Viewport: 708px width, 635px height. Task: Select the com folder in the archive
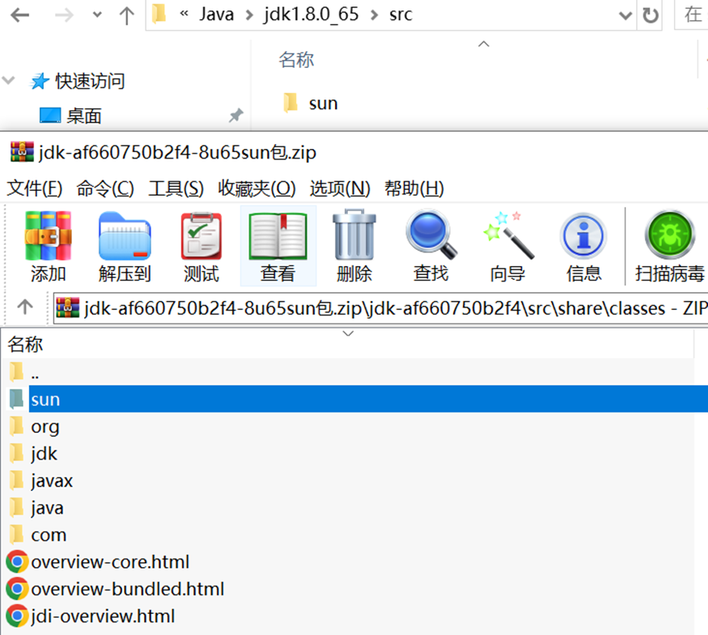click(348, 535)
